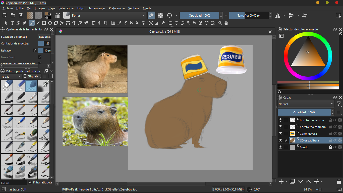343x193 pixels.
Task: Select the move layer tool
Action: 100,23
